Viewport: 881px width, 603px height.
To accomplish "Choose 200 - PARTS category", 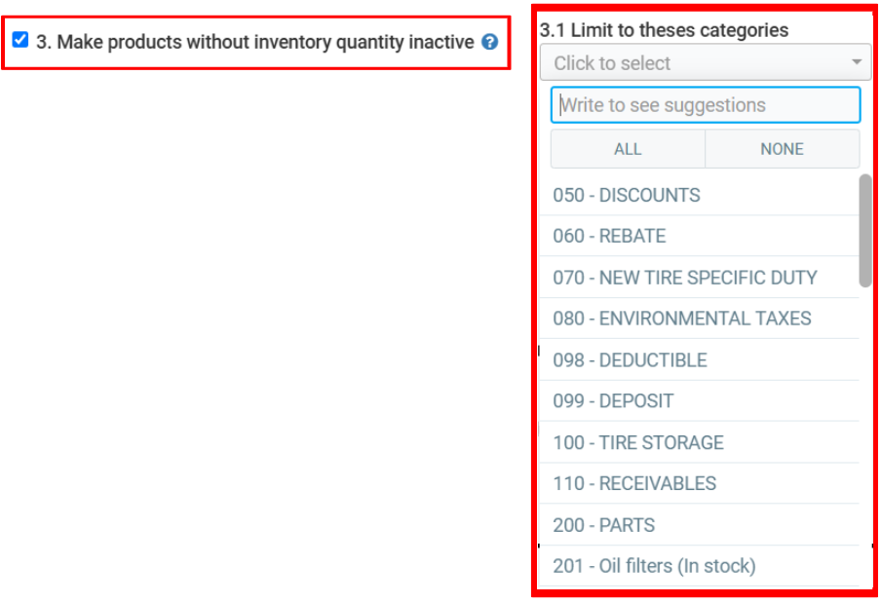I will click(603, 525).
